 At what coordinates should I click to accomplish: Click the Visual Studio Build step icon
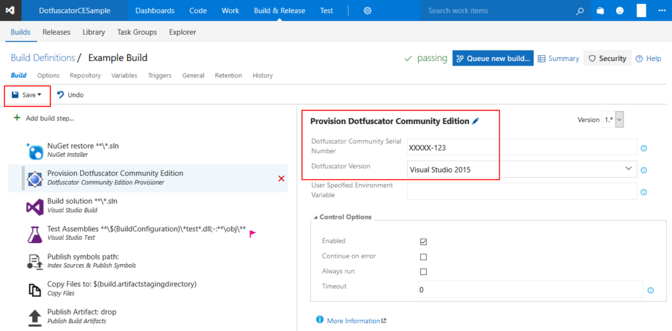34,206
